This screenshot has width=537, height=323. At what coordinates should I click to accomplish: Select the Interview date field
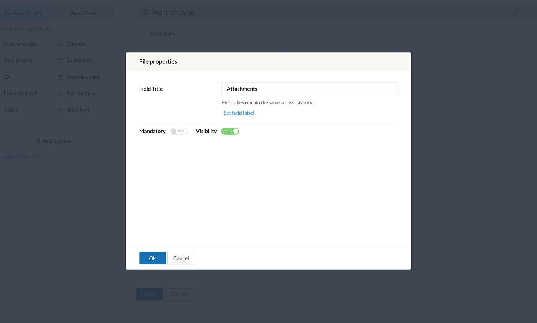point(84,77)
